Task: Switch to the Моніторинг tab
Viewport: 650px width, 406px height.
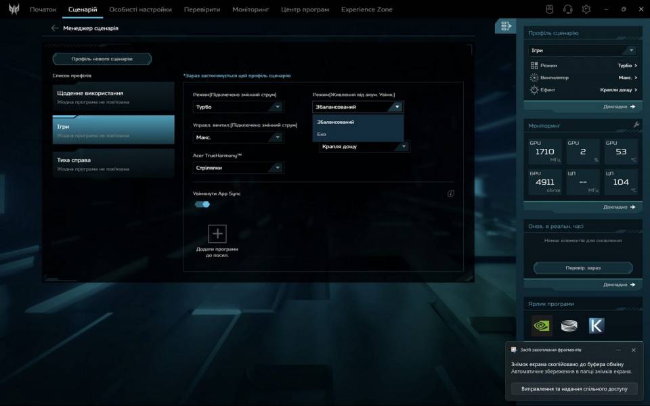Action: coord(250,9)
